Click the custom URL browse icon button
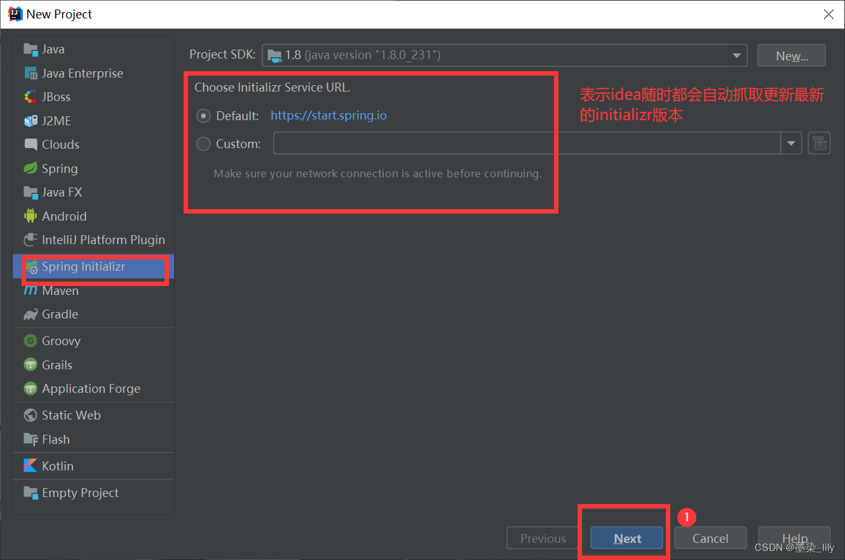Screen dimensions: 845x560 click(x=820, y=144)
